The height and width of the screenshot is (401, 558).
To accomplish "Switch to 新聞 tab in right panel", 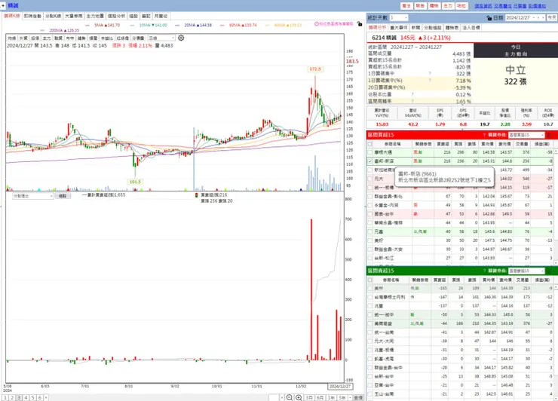I will [x=415, y=27].
